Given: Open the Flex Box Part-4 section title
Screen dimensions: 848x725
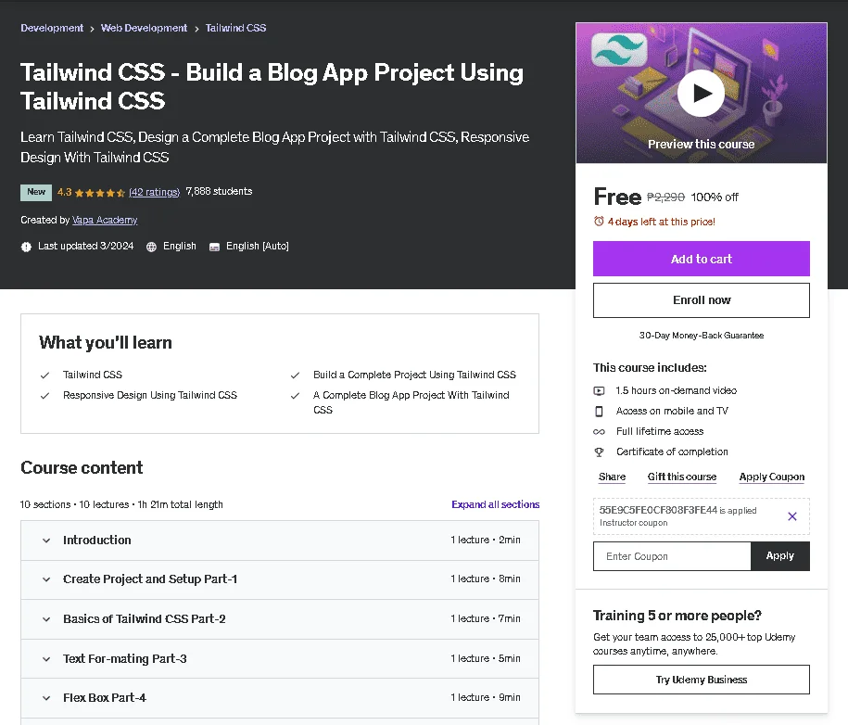Looking at the screenshot, I should coord(105,698).
